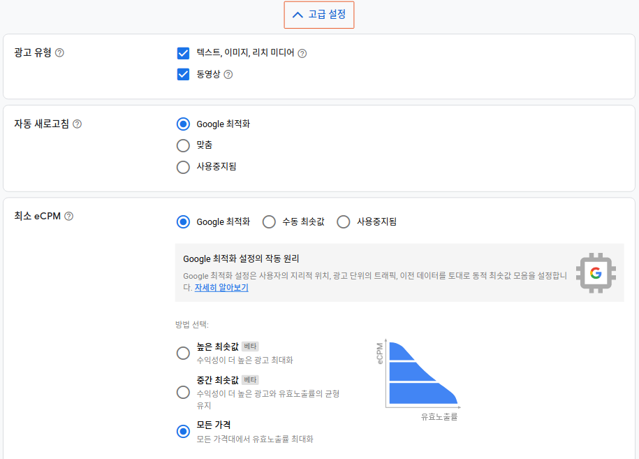Click the Google chip icon
The height and width of the screenshot is (459, 639).
coord(596,272)
